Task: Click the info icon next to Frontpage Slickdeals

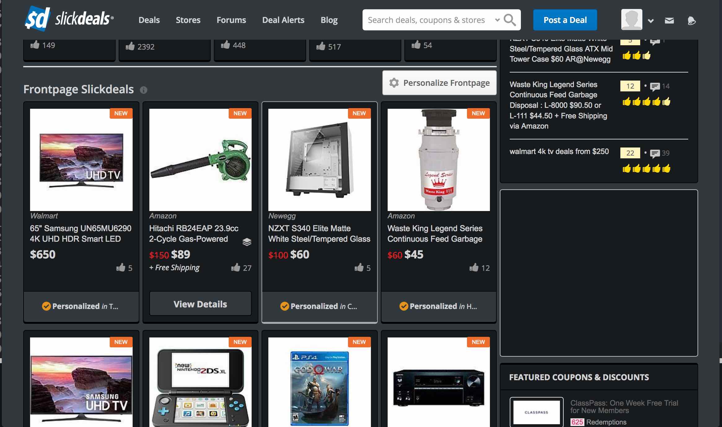Action: 143,90
